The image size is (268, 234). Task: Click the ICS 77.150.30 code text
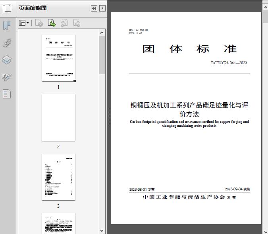point(138,30)
